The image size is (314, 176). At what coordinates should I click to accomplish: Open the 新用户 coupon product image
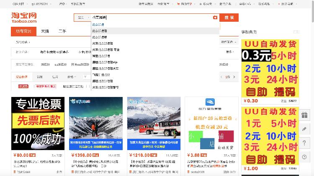click(212, 123)
